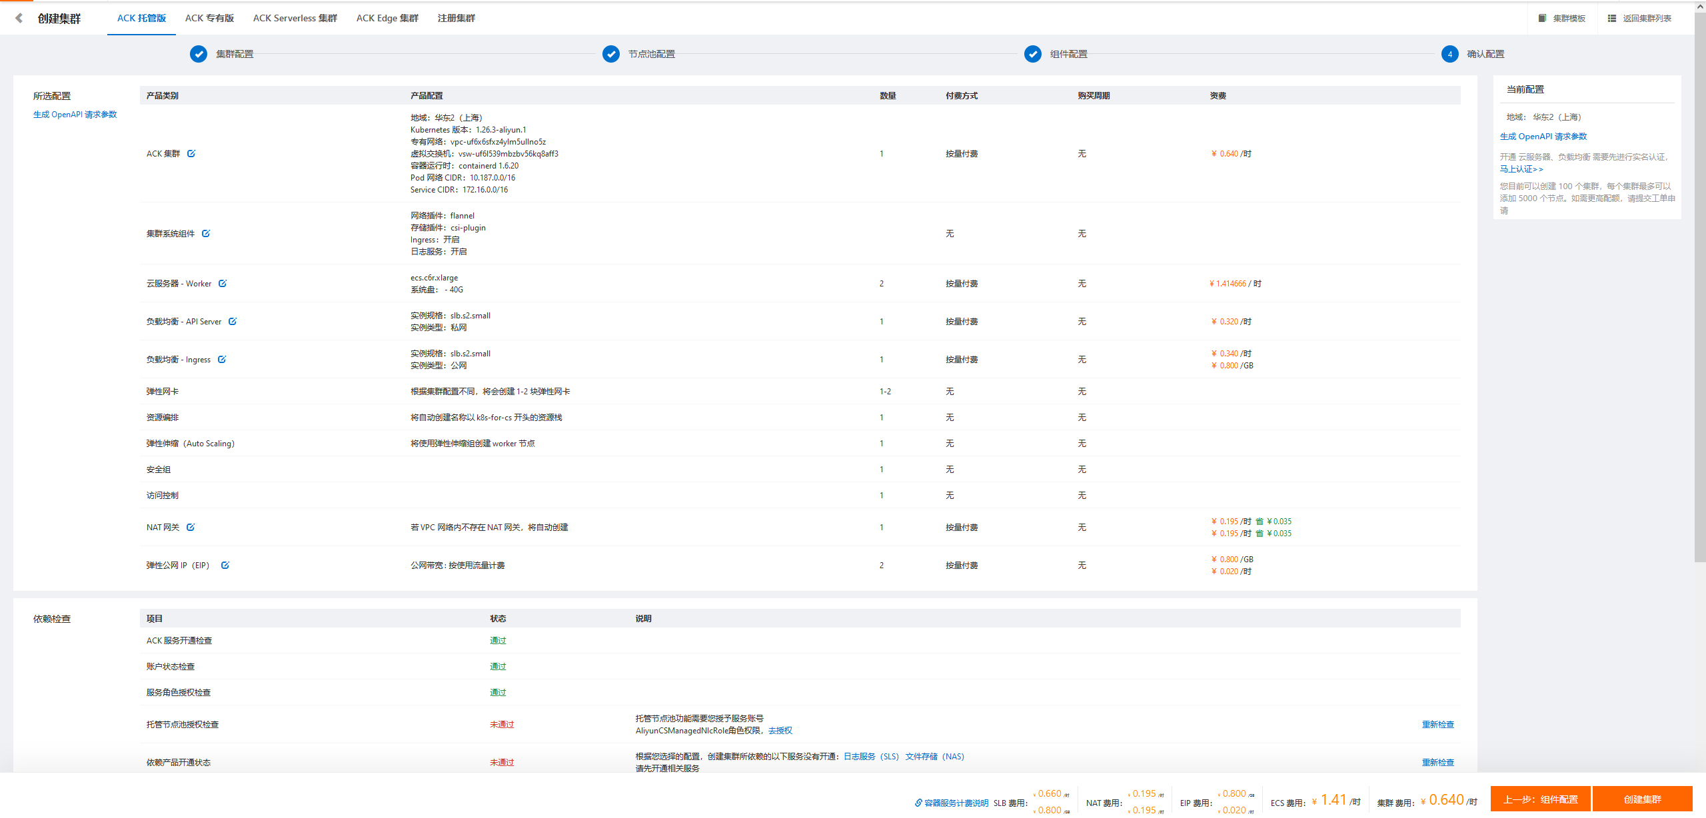Switch to the ACK 专有版 tab
This screenshot has width=1706, height=818.
click(209, 18)
